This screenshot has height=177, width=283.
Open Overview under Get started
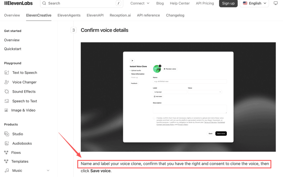12,40
